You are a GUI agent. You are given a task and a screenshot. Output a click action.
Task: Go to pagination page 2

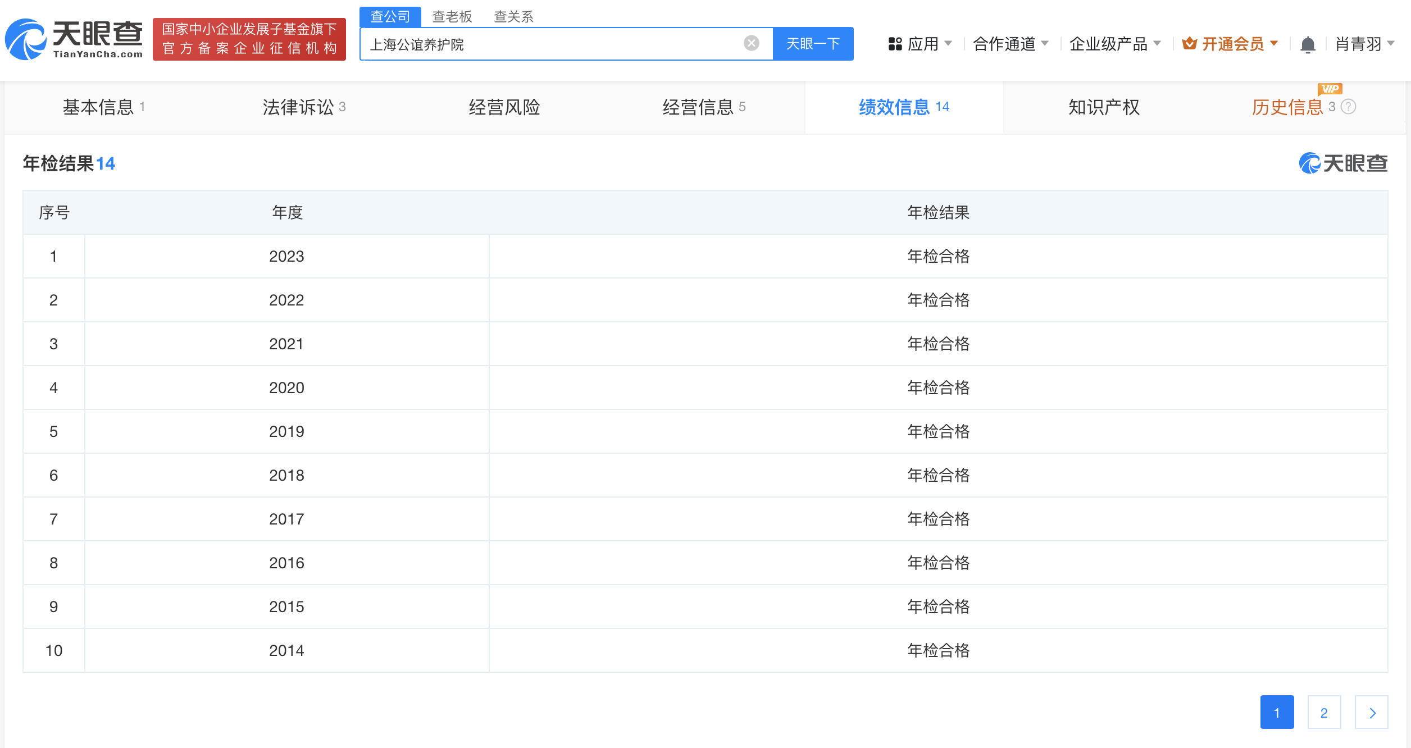pyautogui.click(x=1324, y=712)
